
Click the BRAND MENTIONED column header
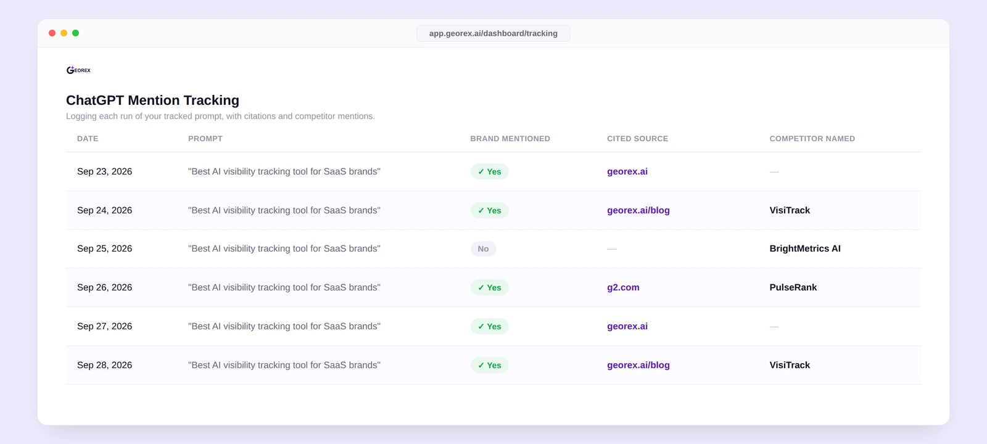tap(510, 139)
